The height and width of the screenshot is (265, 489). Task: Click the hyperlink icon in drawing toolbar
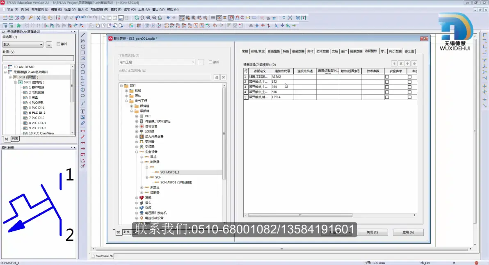82,123
